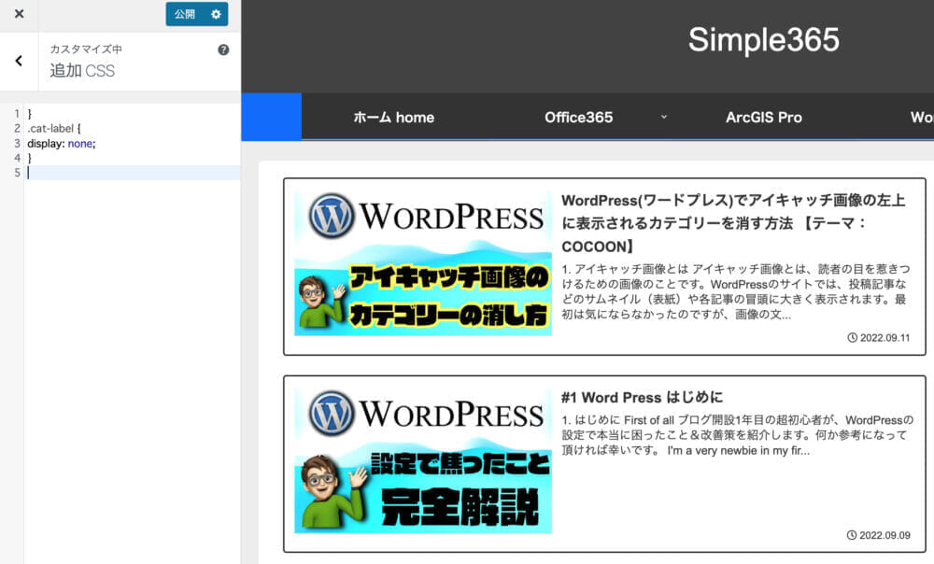
Task: Open the ホーム home menu item
Action: [394, 118]
